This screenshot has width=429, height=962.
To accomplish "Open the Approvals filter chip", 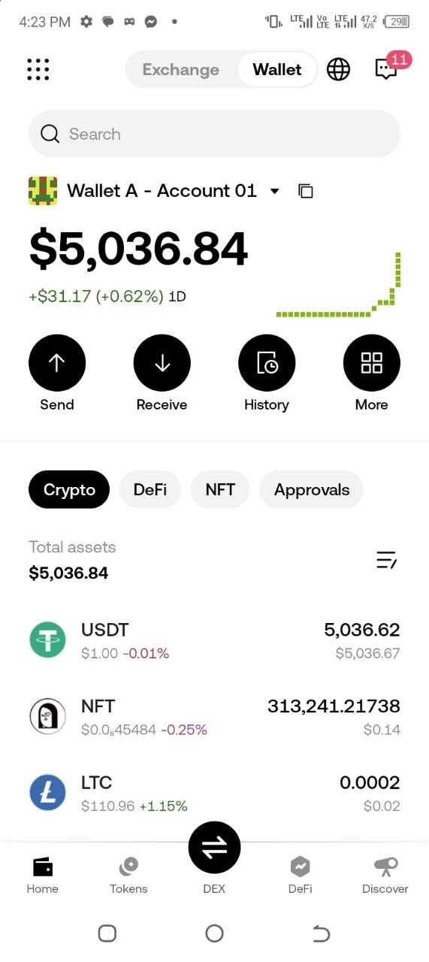I will 312,490.
